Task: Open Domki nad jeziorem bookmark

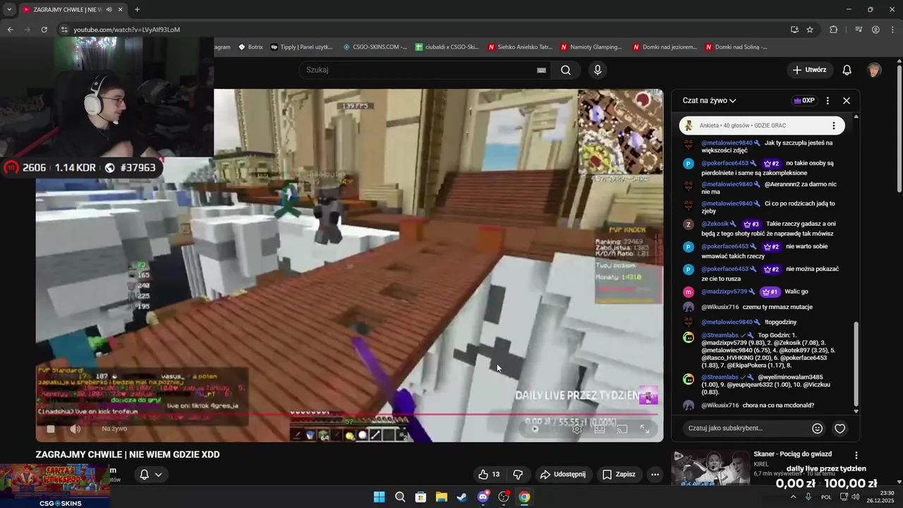Action: click(665, 47)
